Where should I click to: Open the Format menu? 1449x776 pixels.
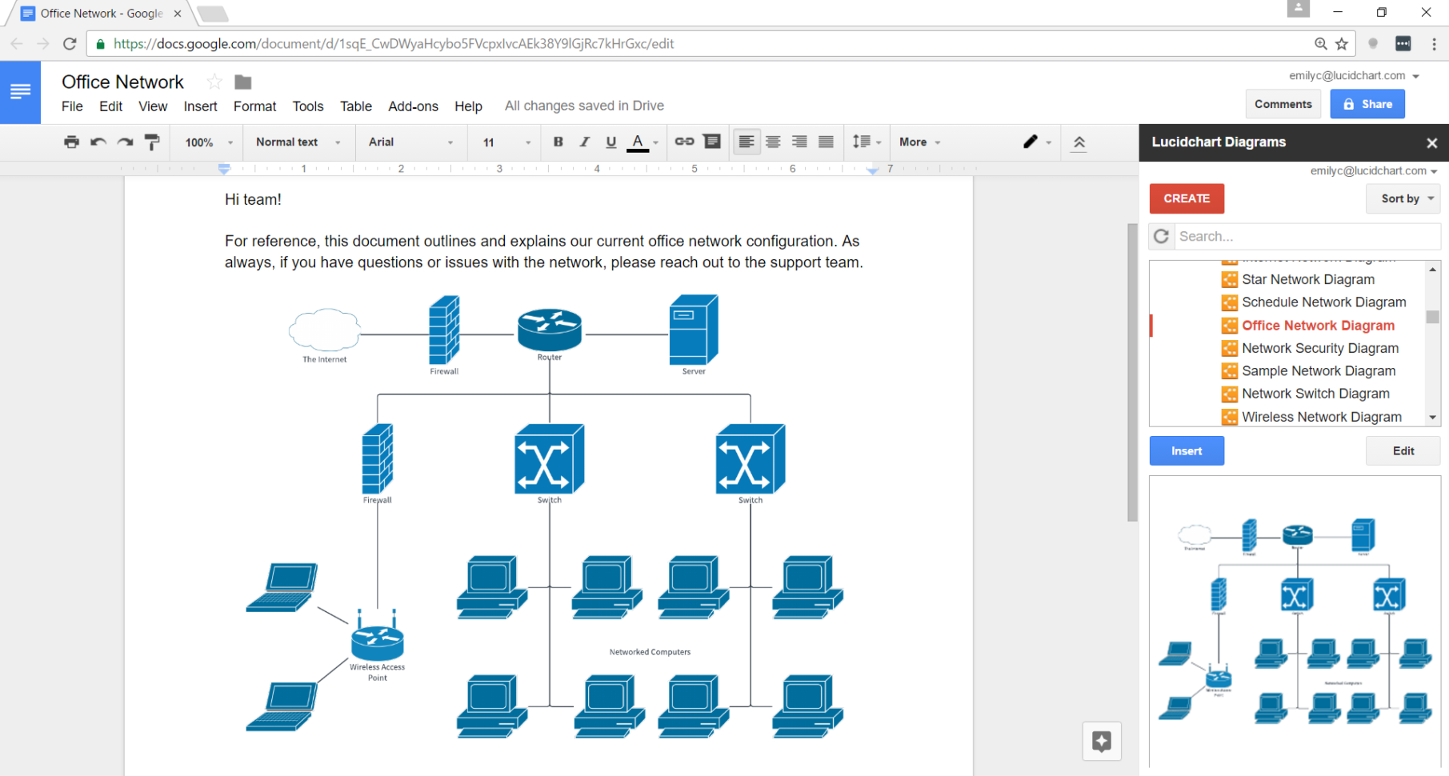(254, 106)
